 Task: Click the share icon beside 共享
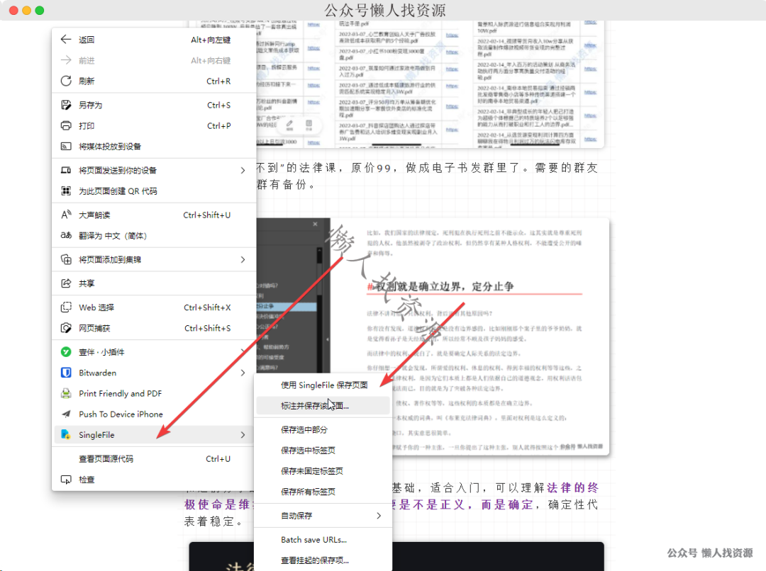(x=66, y=283)
